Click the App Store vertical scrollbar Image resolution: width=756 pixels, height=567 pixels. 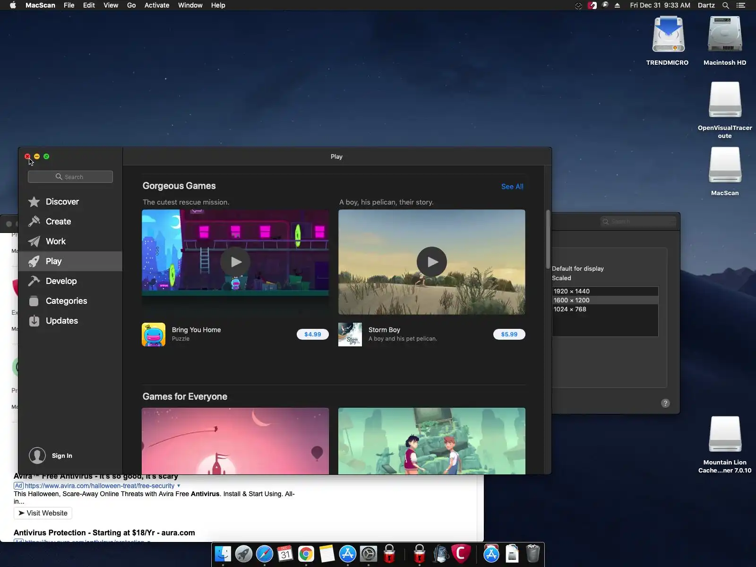[548, 239]
